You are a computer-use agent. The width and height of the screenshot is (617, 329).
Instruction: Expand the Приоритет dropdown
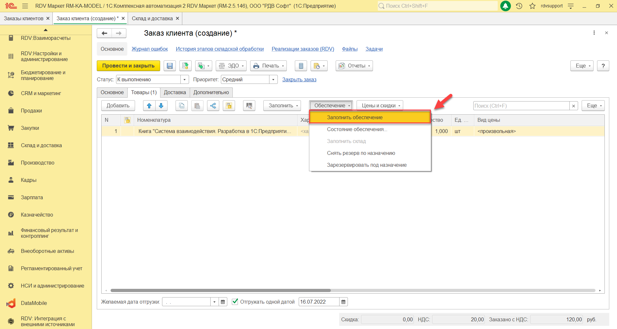pos(273,80)
